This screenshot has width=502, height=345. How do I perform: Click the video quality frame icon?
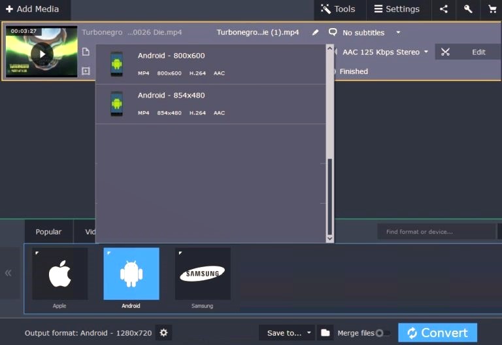[86, 71]
